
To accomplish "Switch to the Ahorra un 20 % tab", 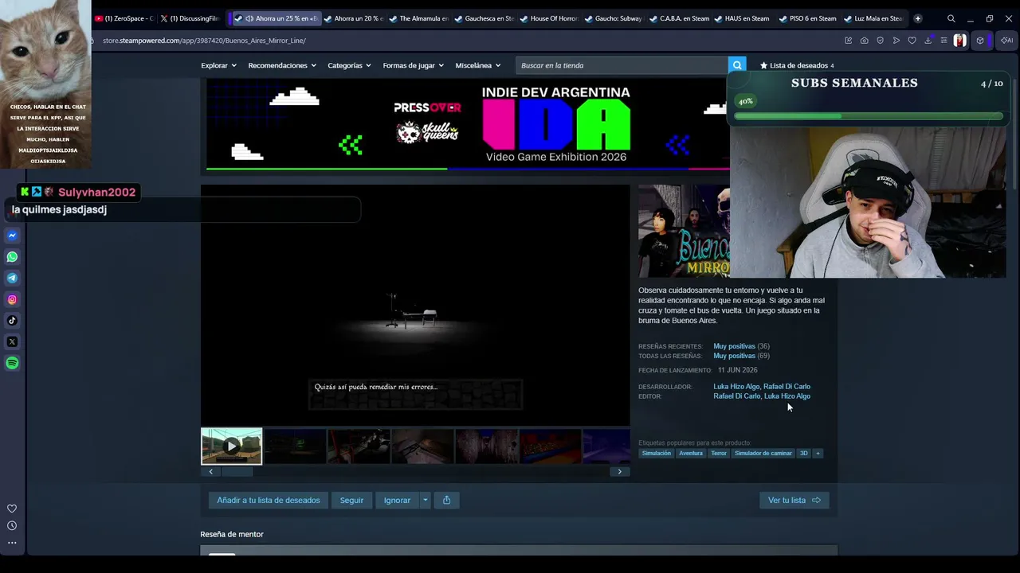I will pos(353,18).
